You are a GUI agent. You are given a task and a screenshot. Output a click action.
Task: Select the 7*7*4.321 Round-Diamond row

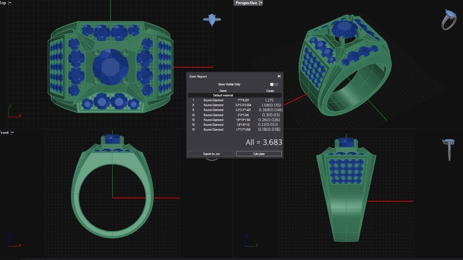pos(235,100)
